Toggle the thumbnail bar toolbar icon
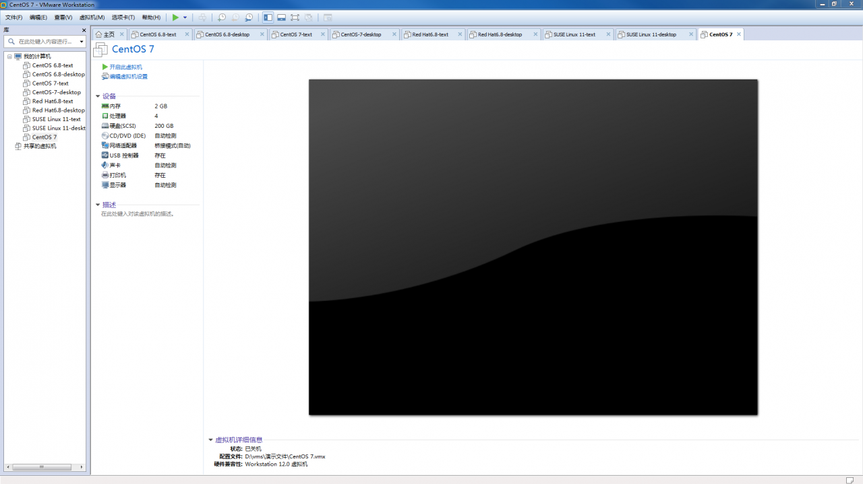Viewport: 863px width, 484px height. (281, 18)
